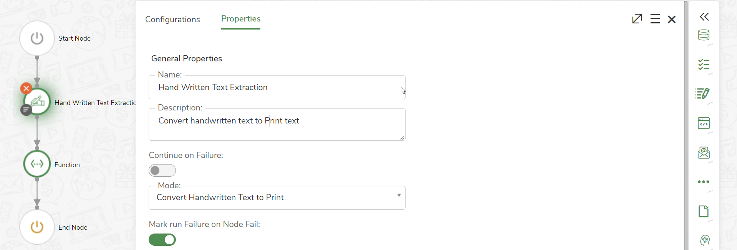Image resolution: width=737 pixels, height=250 pixels.
Task: Collapse the right sidebar panel
Action: click(x=704, y=16)
